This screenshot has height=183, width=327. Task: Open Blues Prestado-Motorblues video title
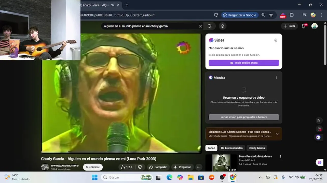point(255,156)
